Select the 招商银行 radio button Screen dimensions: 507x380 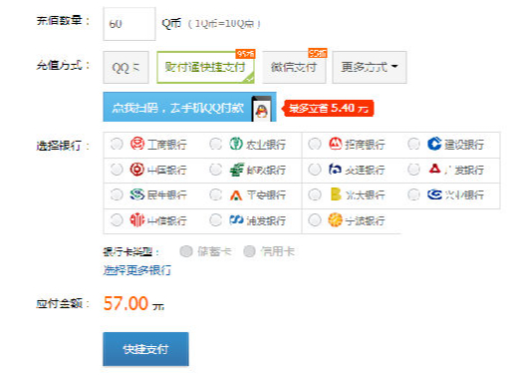[315, 144]
